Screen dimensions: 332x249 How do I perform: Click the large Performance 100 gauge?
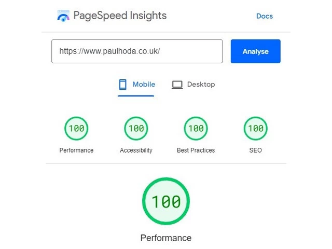(x=166, y=201)
